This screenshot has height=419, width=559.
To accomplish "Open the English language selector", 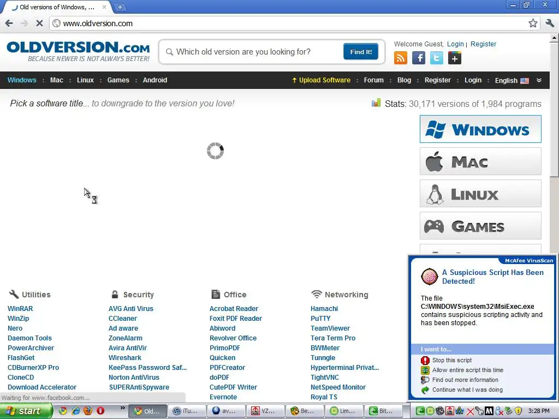I will (x=512, y=81).
